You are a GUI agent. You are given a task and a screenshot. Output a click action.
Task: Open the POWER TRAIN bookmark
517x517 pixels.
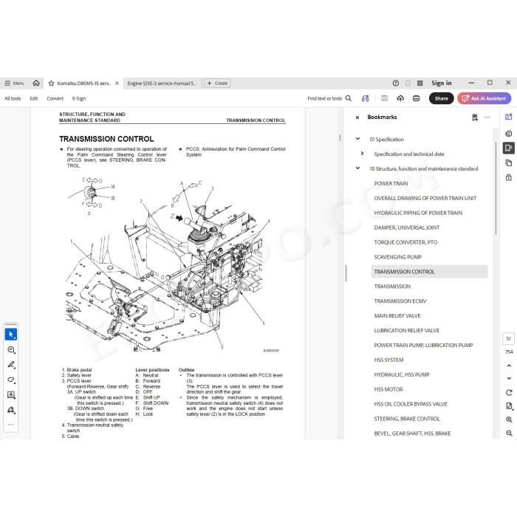coord(391,183)
